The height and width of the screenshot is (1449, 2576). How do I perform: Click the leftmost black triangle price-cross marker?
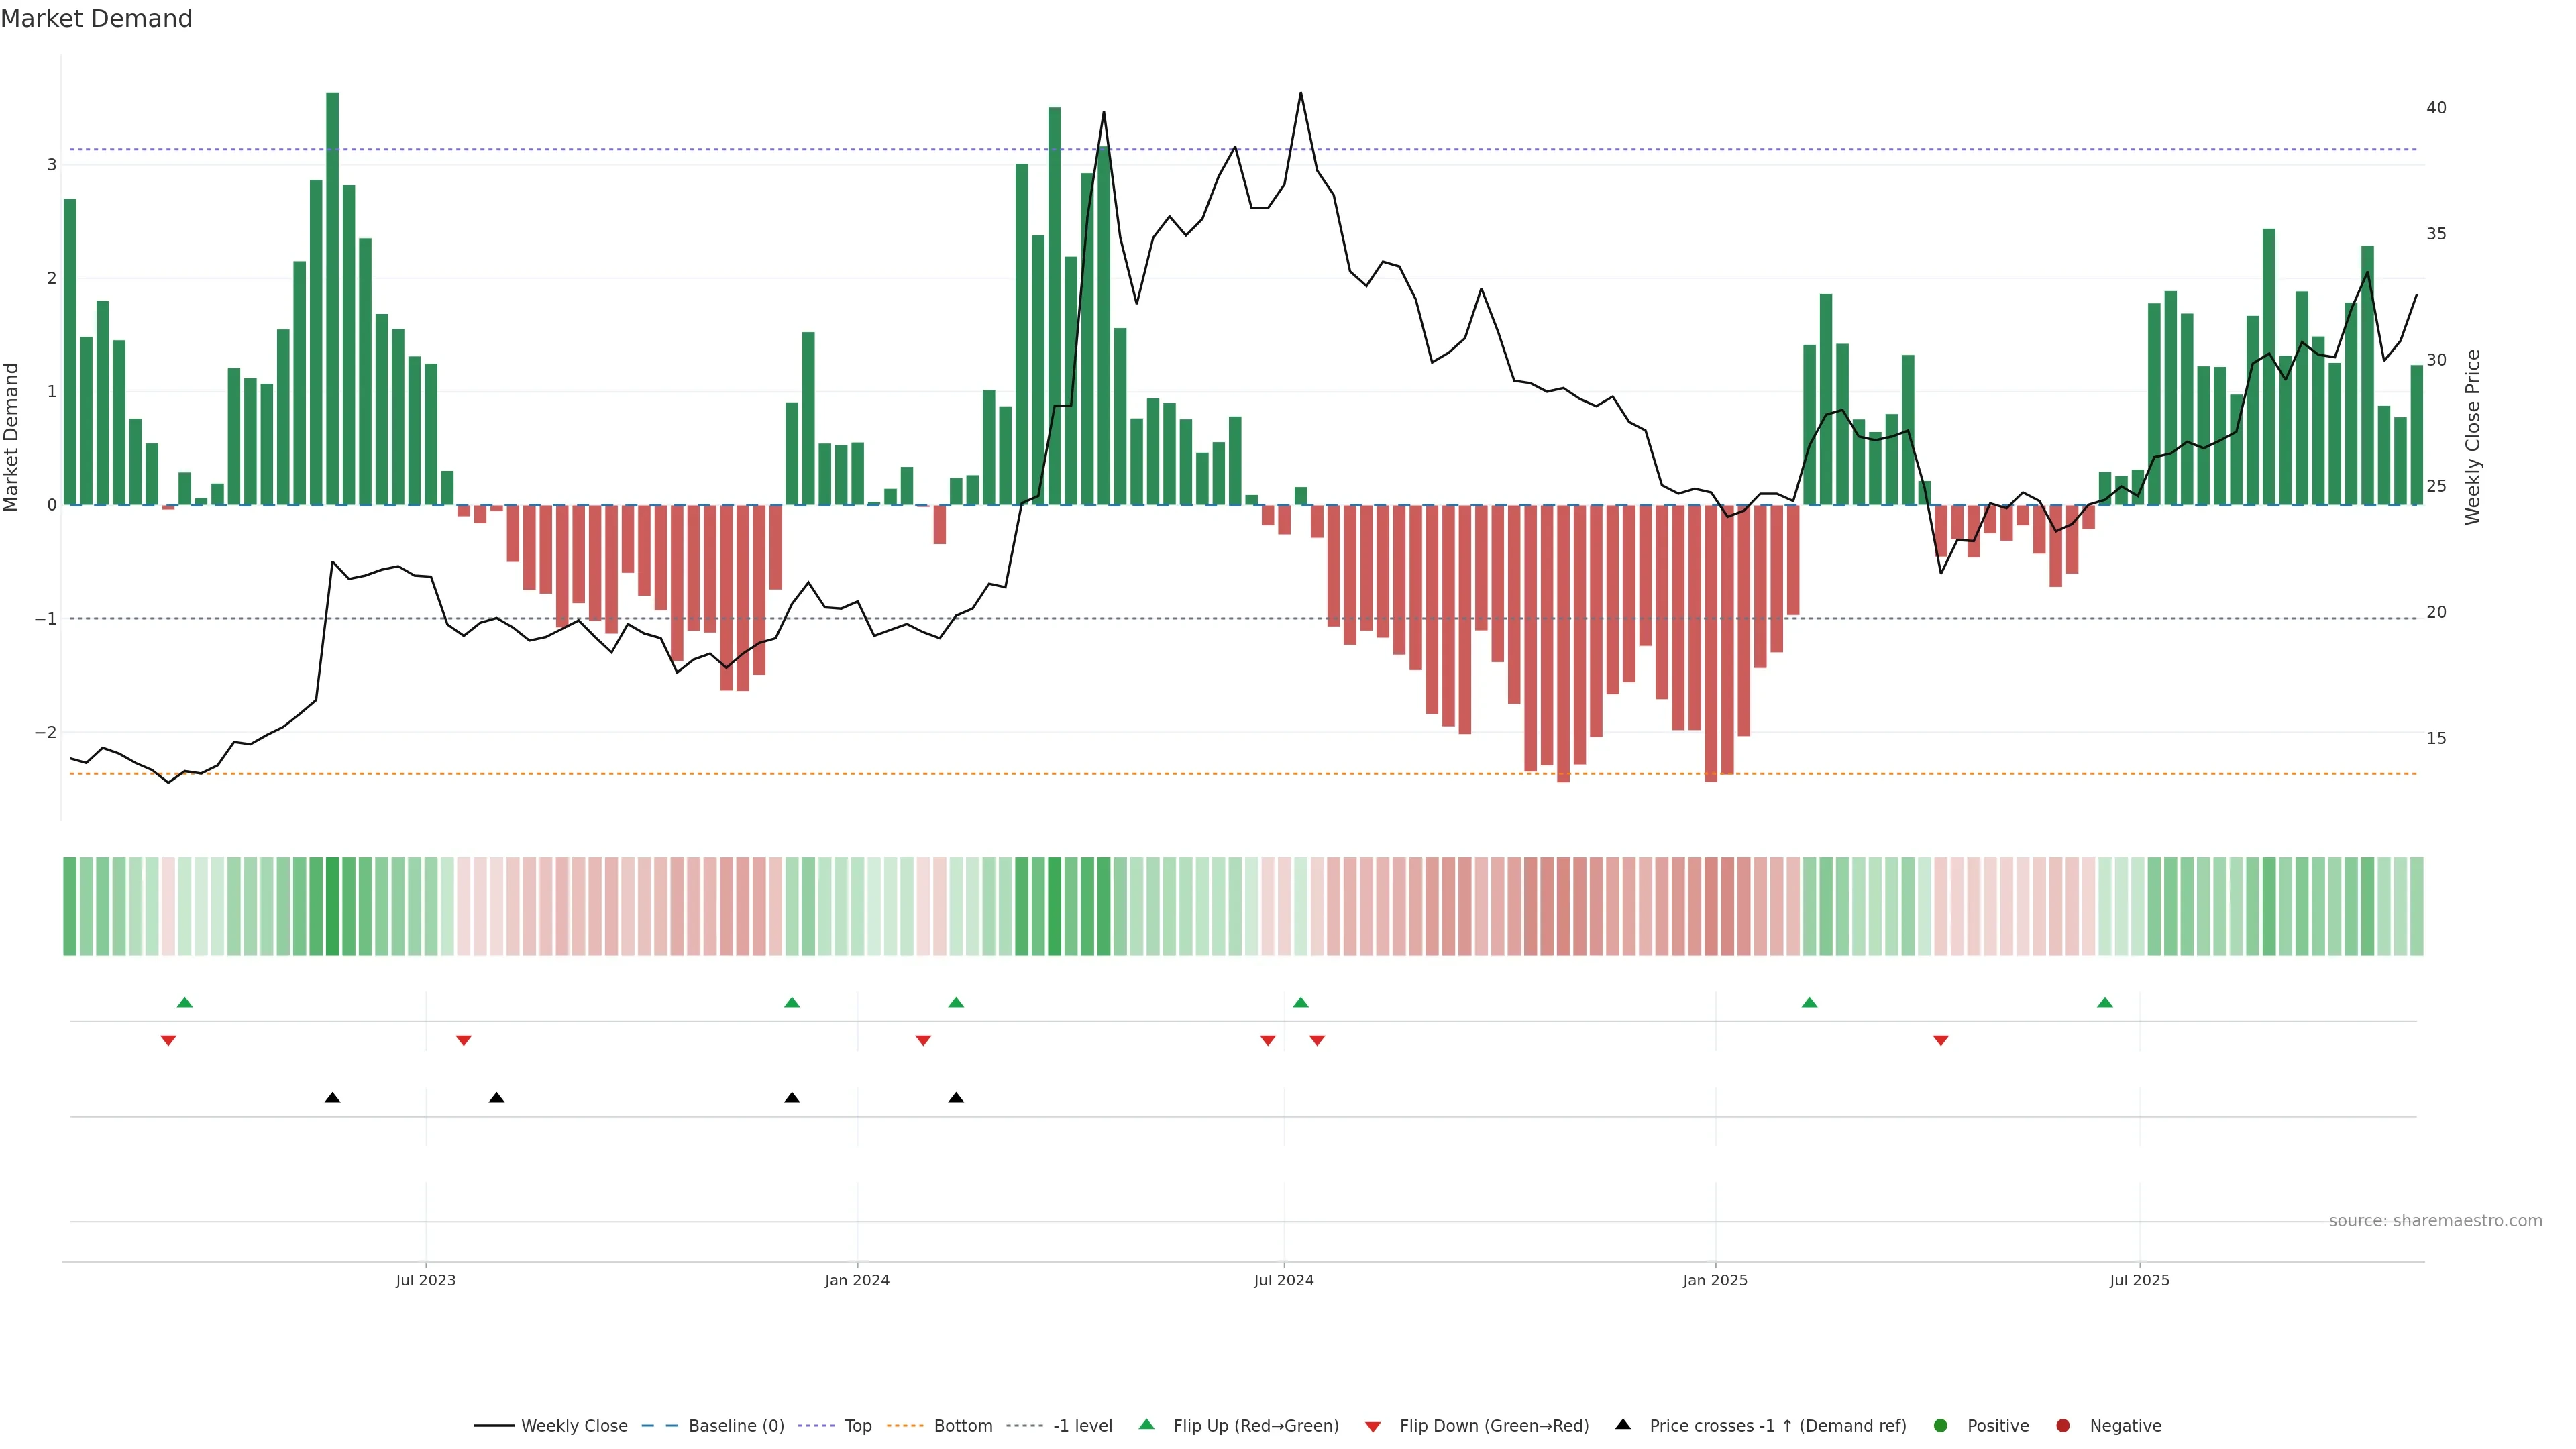tap(333, 1098)
